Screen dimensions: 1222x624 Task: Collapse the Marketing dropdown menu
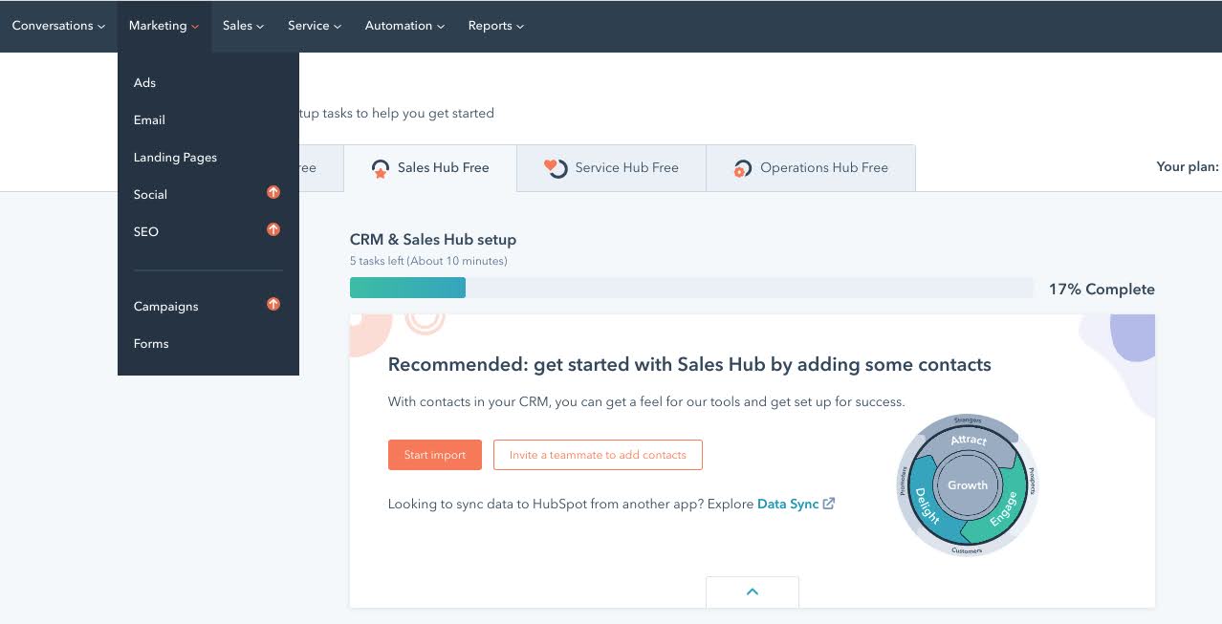164,26
